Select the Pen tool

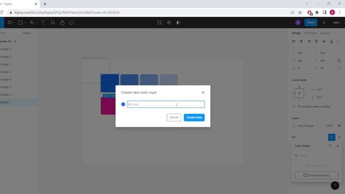pyautogui.click(x=32, y=23)
